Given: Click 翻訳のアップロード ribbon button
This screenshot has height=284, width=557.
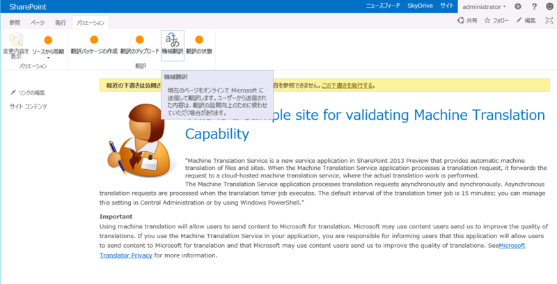Looking at the screenshot, I should 140,45.
